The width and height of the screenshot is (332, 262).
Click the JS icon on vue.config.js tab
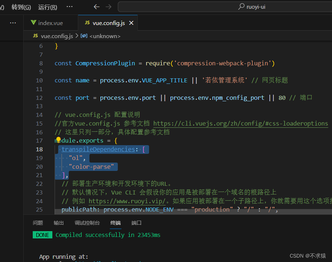[87, 22]
